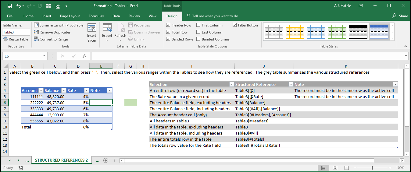
Task: Select the black table style thumbnail
Action: click(358, 32)
